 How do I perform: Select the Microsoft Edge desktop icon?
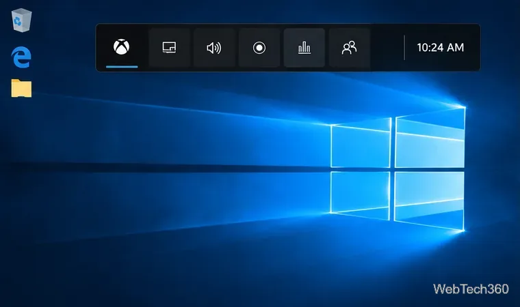click(x=21, y=57)
